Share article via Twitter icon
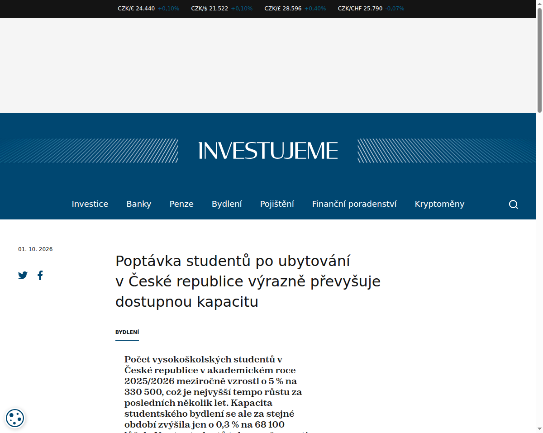543x433 pixels. click(23, 275)
